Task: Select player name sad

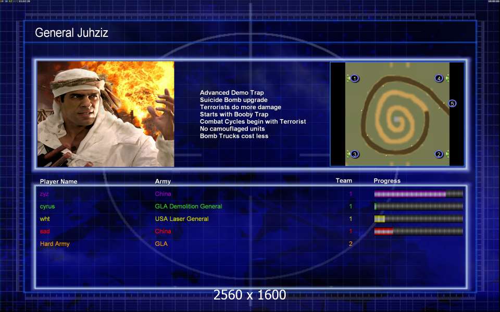Action: pos(45,231)
